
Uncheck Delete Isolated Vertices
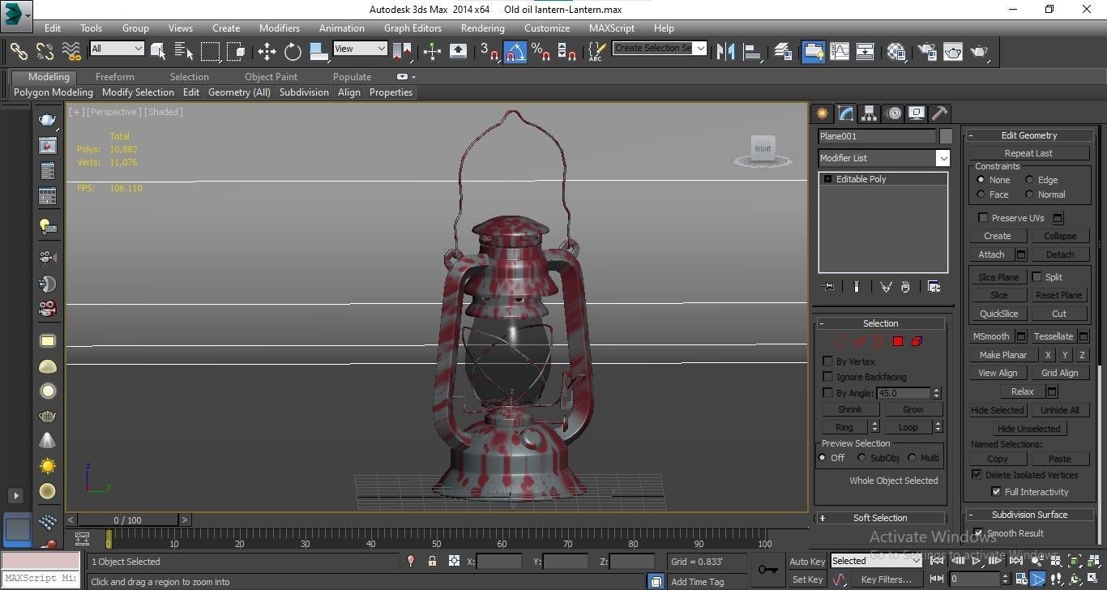click(x=977, y=475)
